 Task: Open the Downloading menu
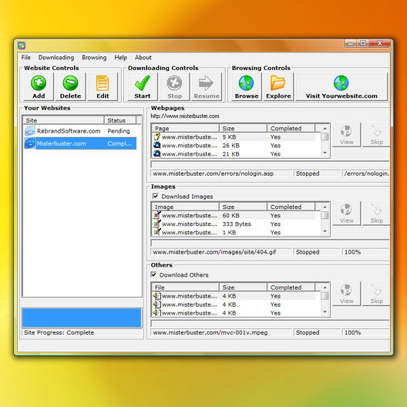(x=56, y=57)
